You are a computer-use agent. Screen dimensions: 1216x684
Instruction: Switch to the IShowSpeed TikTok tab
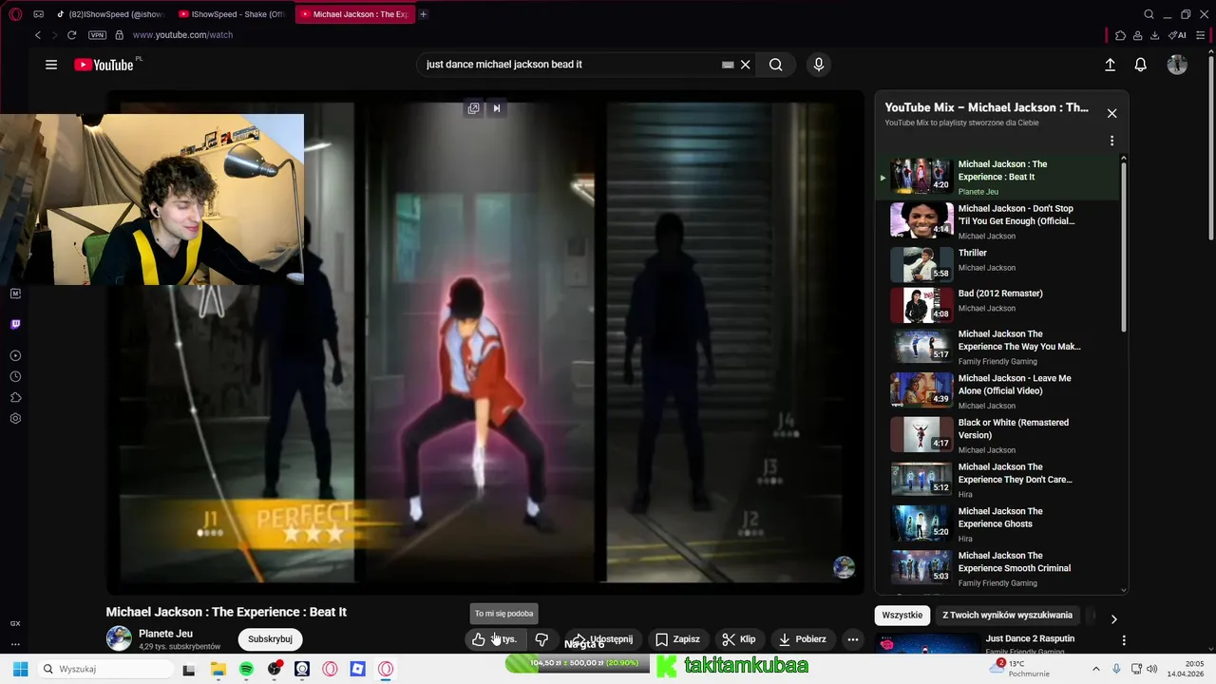click(109, 14)
